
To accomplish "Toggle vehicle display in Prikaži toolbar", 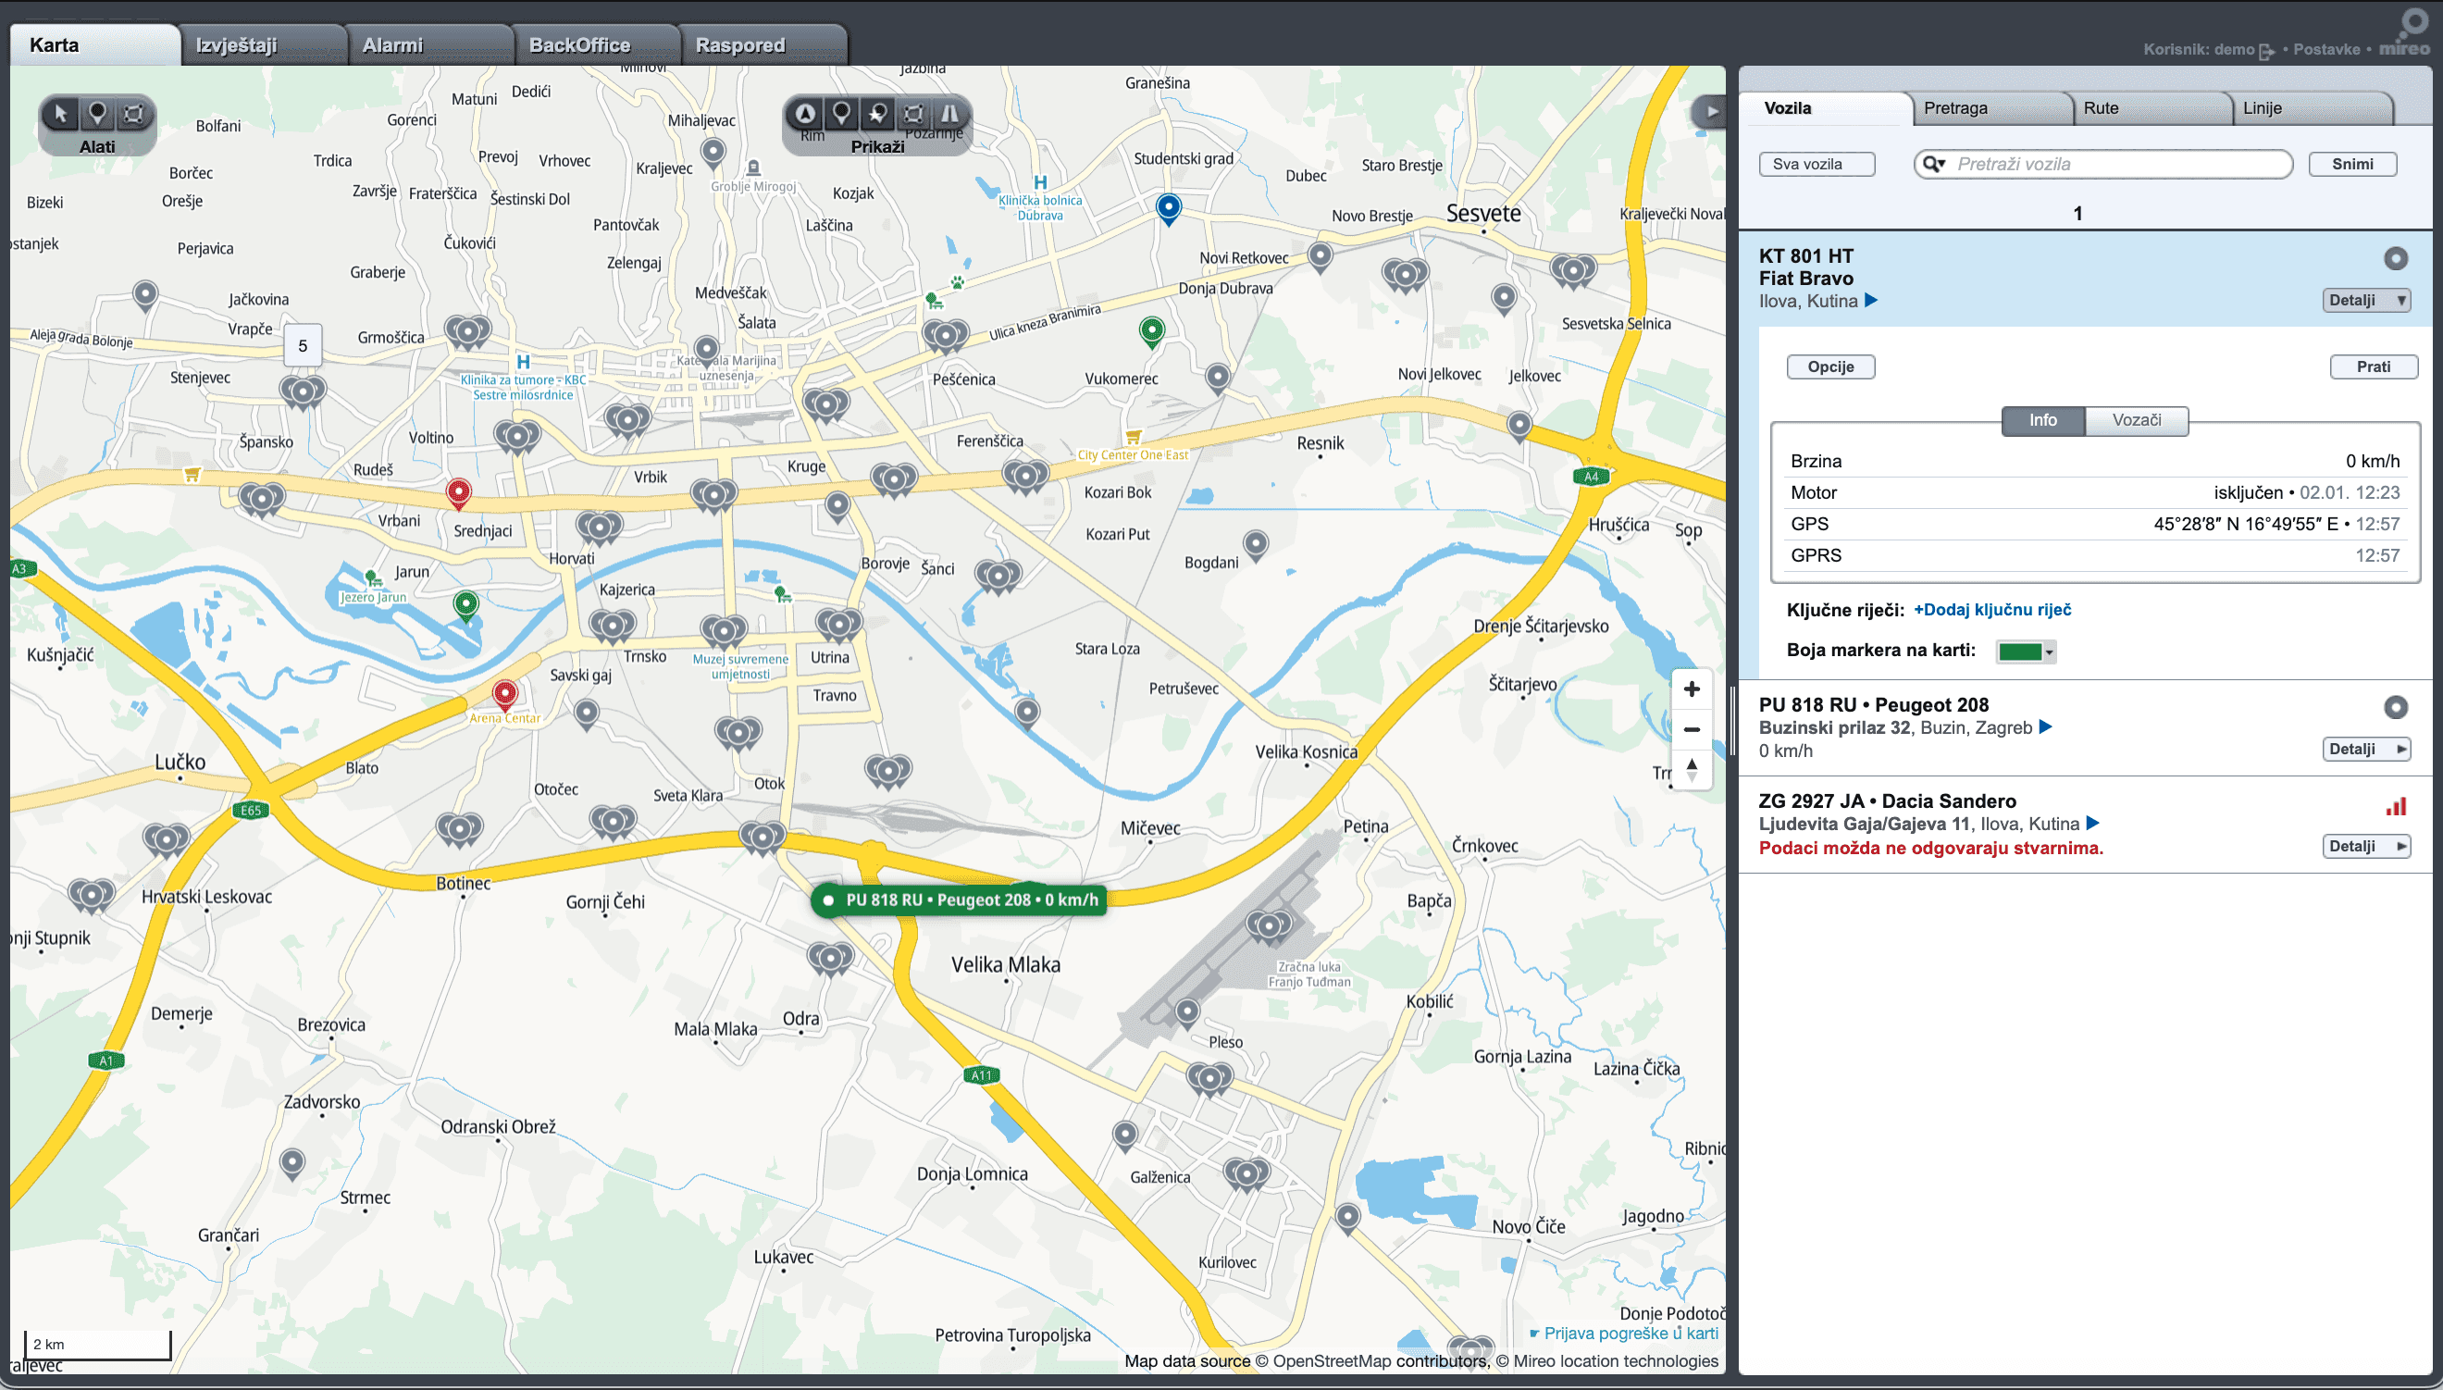I will tap(805, 115).
